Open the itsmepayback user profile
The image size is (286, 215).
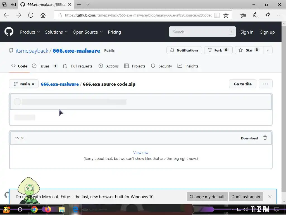coord(32,51)
